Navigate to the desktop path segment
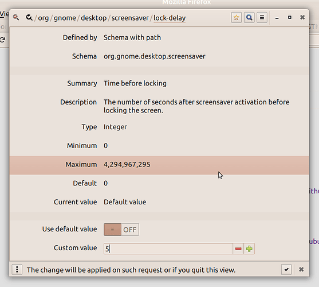 pyautogui.click(x=93, y=18)
